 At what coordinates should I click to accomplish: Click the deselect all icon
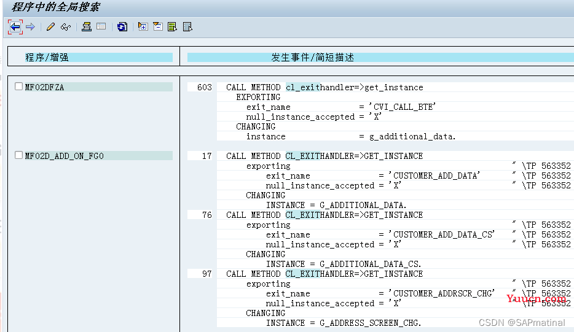tap(187, 26)
